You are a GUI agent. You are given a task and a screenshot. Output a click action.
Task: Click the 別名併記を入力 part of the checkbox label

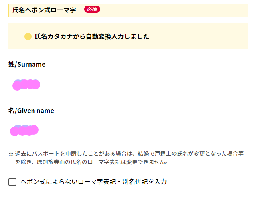click(145, 182)
